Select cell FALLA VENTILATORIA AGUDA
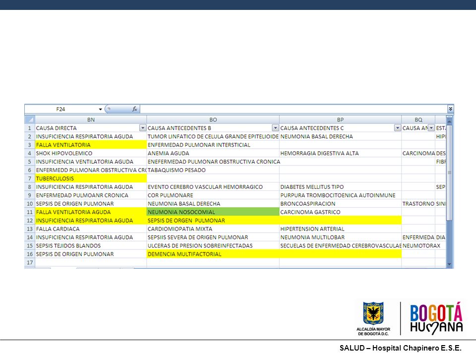The height and width of the screenshot is (357, 476). coord(91,212)
